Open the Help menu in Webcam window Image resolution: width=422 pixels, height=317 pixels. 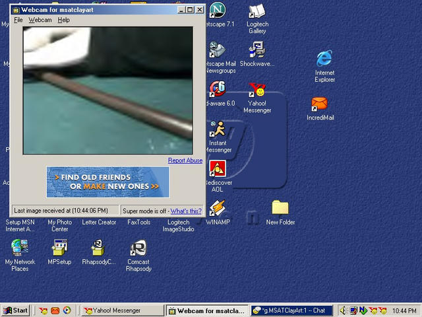pyautogui.click(x=63, y=20)
